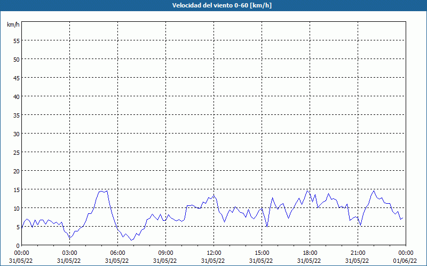Select the '30' y-axis tick label
Screen dimensions: 427x266
pyautogui.click(x=17, y=134)
